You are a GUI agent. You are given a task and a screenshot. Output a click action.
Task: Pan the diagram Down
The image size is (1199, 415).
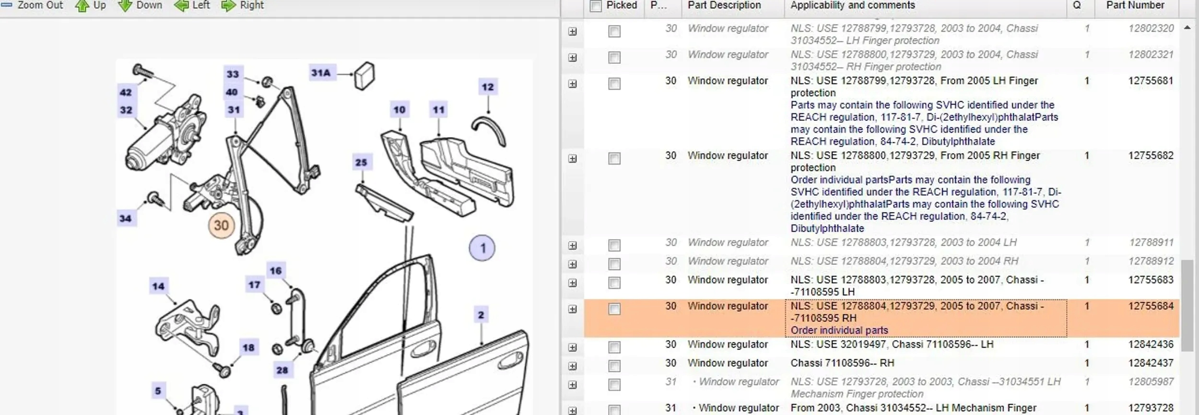tap(140, 5)
